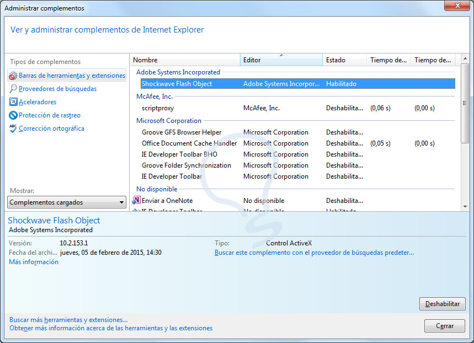Click the add-on list vertical scrollbar thumb
The height and width of the screenshot is (343, 474).
click(465, 103)
